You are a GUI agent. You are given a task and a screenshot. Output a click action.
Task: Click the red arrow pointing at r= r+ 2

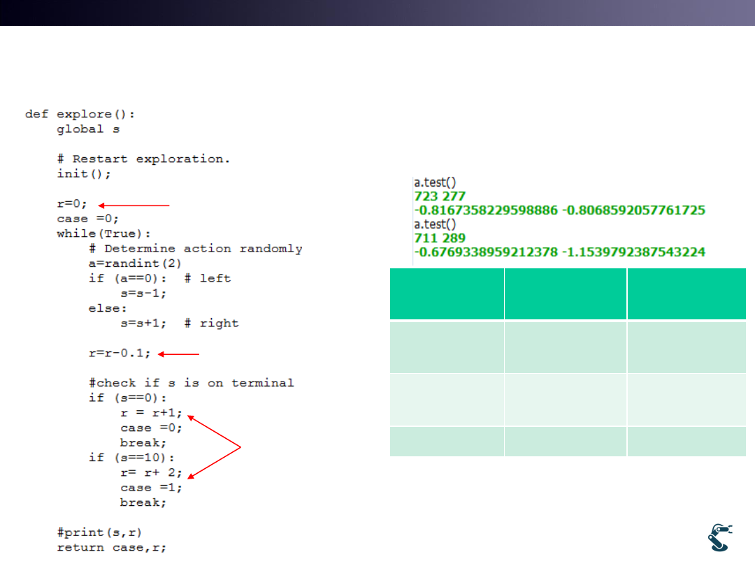[214, 462]
